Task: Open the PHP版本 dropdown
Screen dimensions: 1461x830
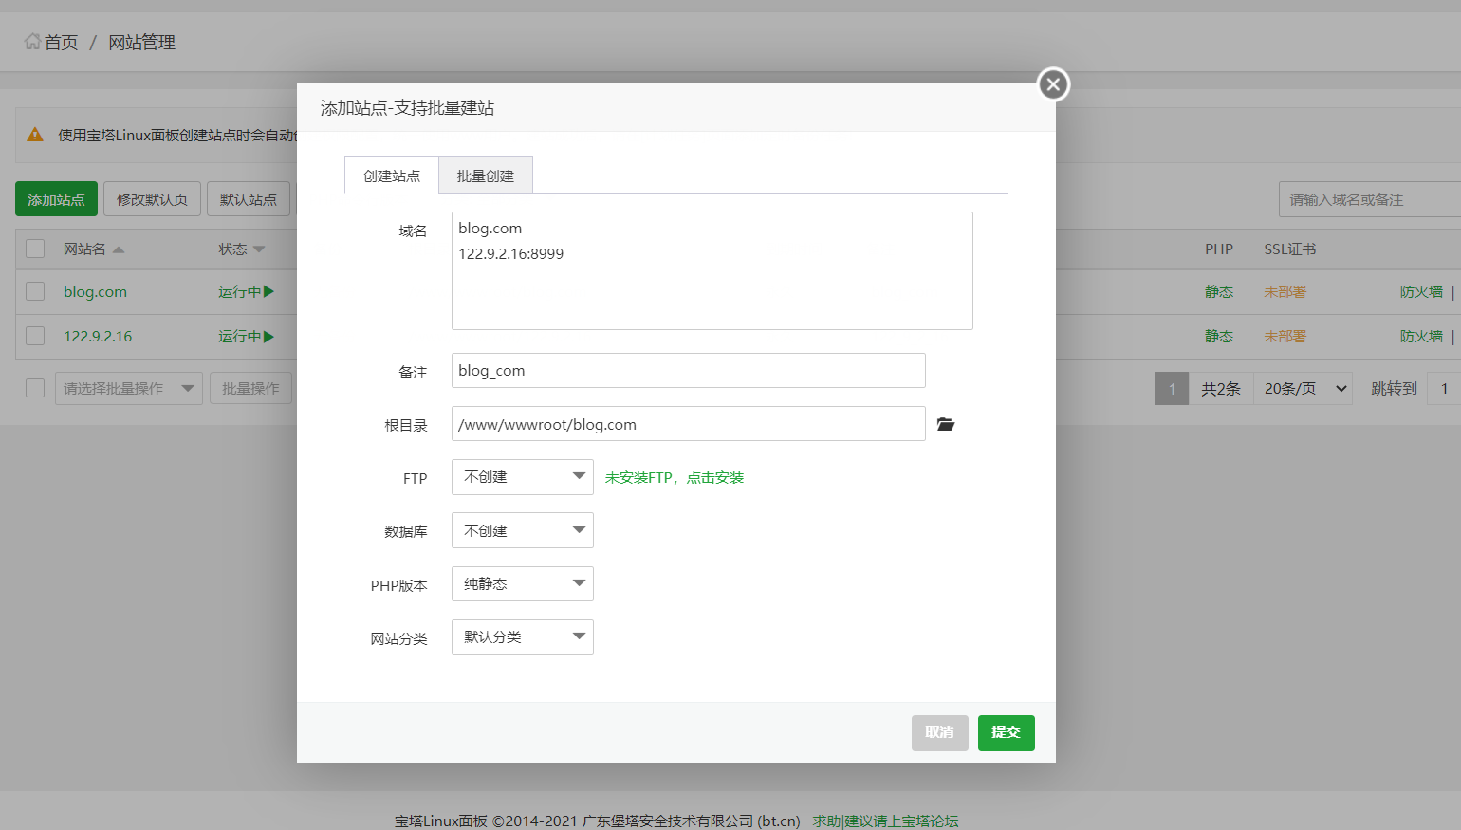Action: pyautogui.click(x=523, y=583)
